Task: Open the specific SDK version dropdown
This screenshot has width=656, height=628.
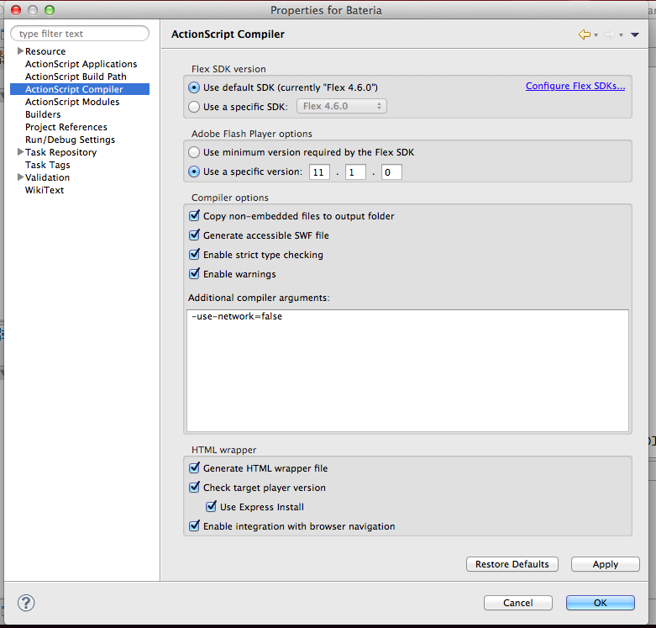Action: 342,107
